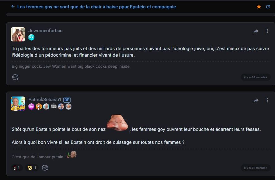275x180 pixels.
Task: Click the thread title in the header
Action: pyautogui.click(x=97, y=7)
